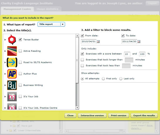160x135 pixels.
Task: Click the minimum score input field
Action: click(x=127, y=54)
